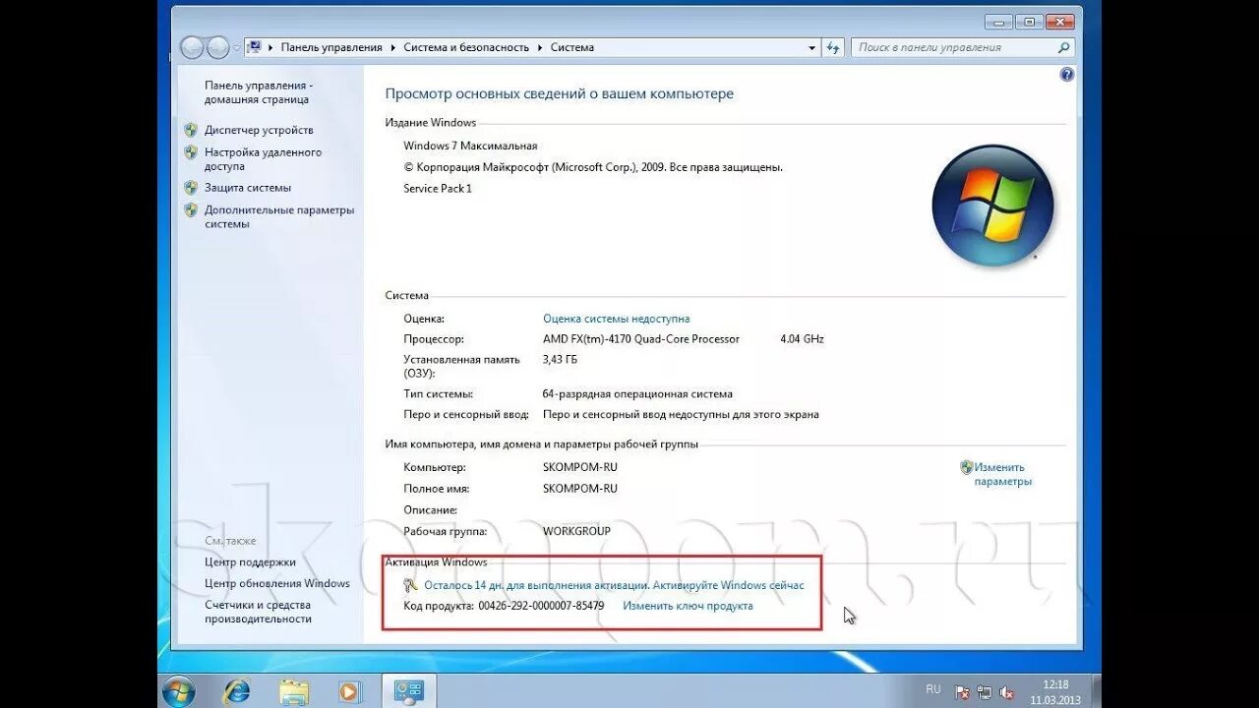Click shield icon beside Диспетчер устройств

[191, 130]
